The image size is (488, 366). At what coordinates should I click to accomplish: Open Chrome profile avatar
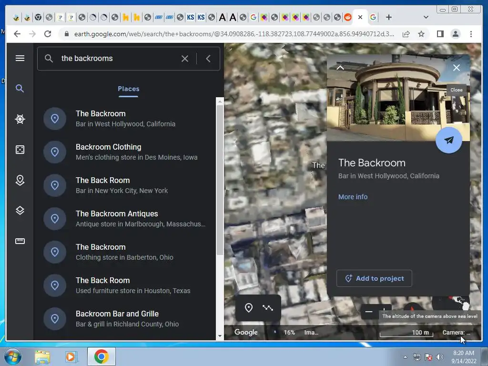coord(455,34)
